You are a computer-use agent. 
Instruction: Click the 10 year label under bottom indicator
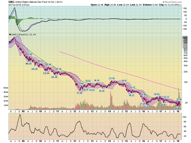(x=40, y=141)
